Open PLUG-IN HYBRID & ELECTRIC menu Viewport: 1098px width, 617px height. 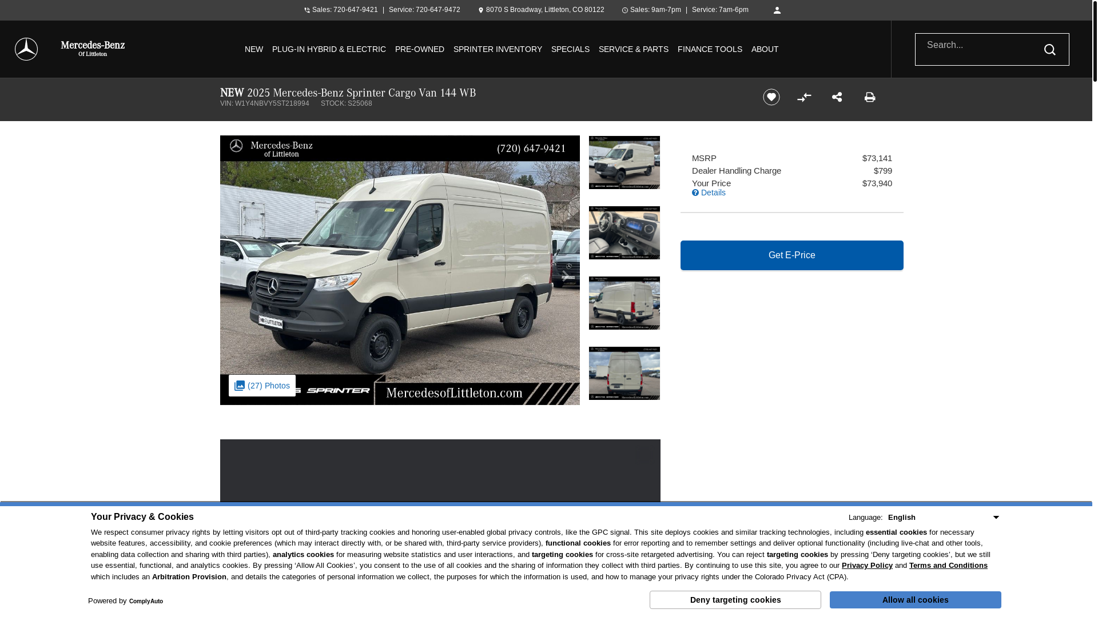pos(329,49)
